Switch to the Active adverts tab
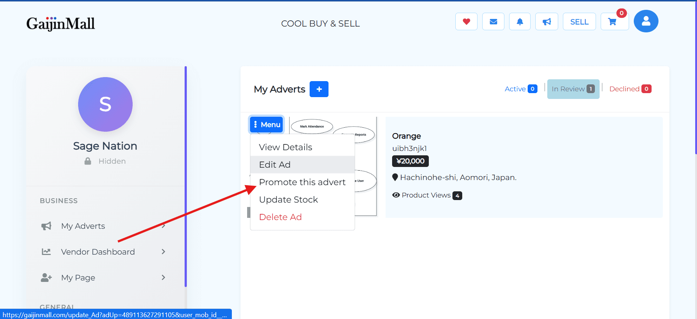This screenshot has width=697, height=319. 521,89
